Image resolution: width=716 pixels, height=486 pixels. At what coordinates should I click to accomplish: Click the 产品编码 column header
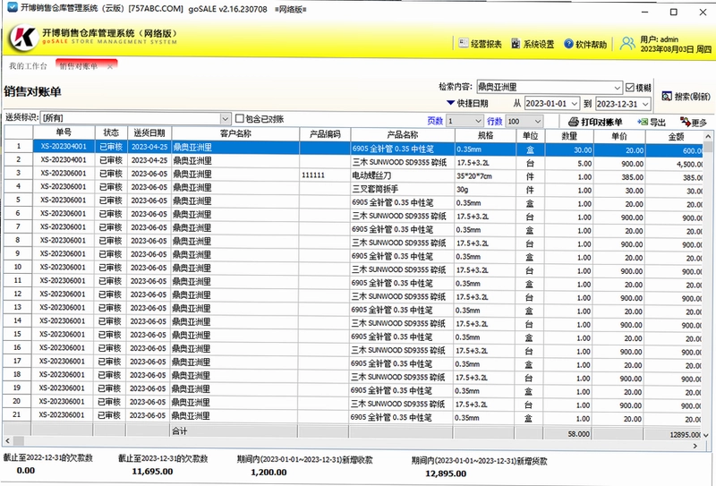[x=325, y=134]
